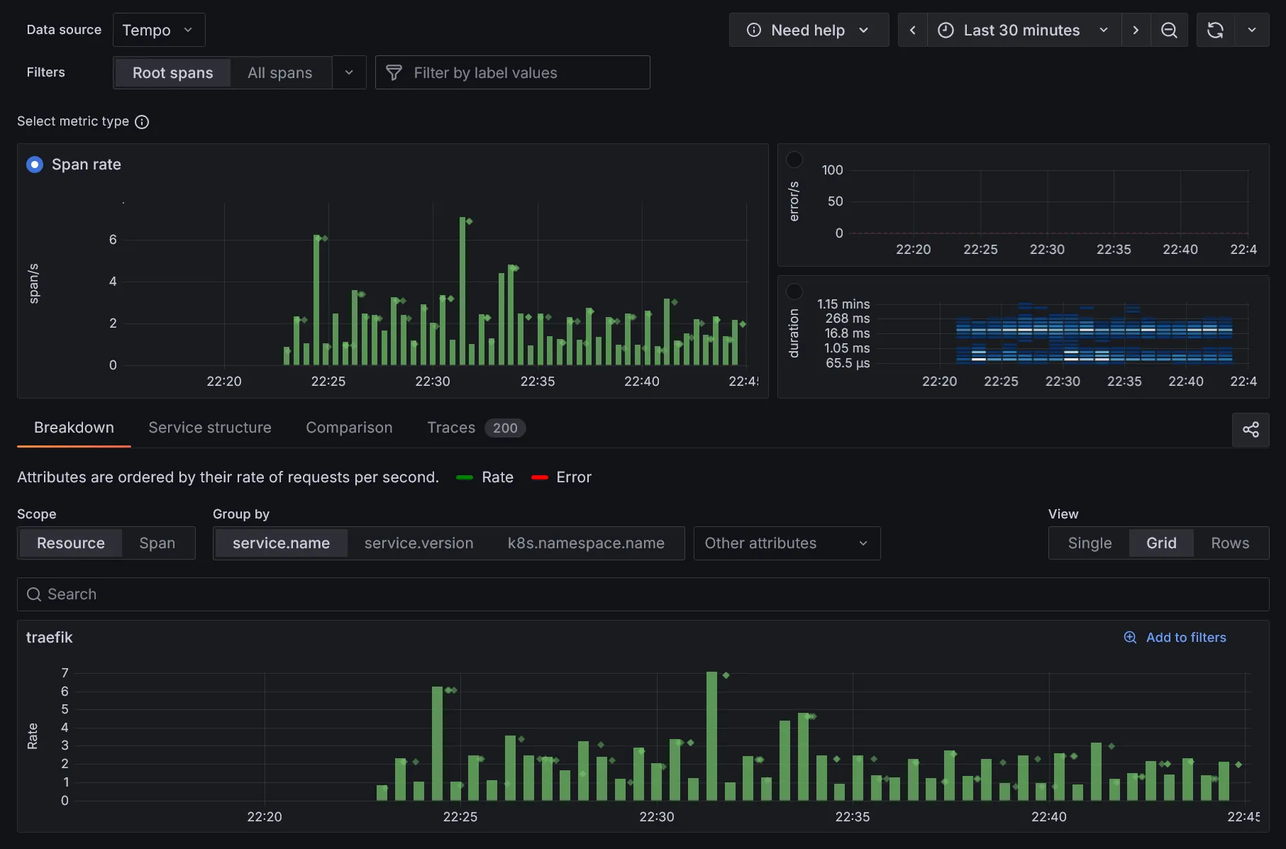Expand the Other attributes dropdown
The width and height of the screenshot is (1286, 849).
tap(786, 543)
